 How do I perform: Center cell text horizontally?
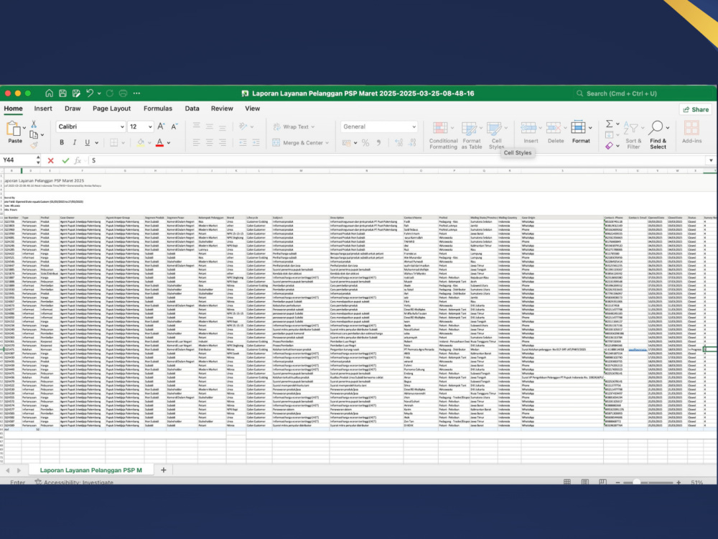click(x=209, y=142)
